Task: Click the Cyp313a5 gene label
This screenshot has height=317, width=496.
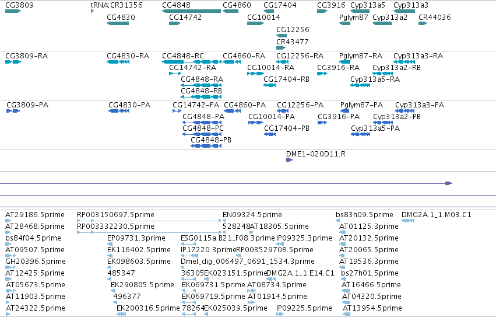Action: [x=368, y=5]
